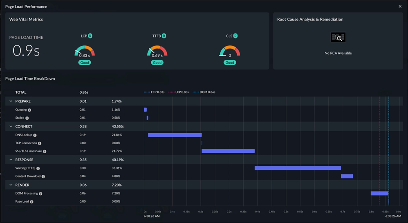Click the R badge next to TTFB

164,36
